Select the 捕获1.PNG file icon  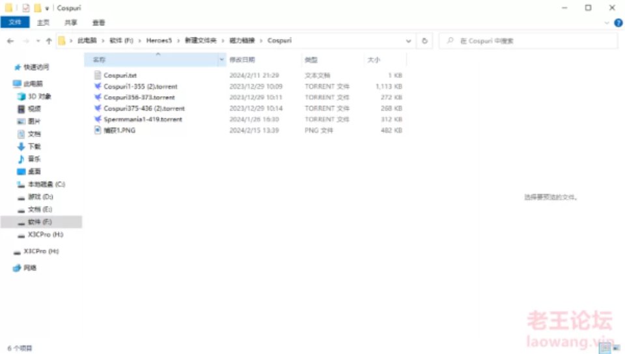(98, 130)
